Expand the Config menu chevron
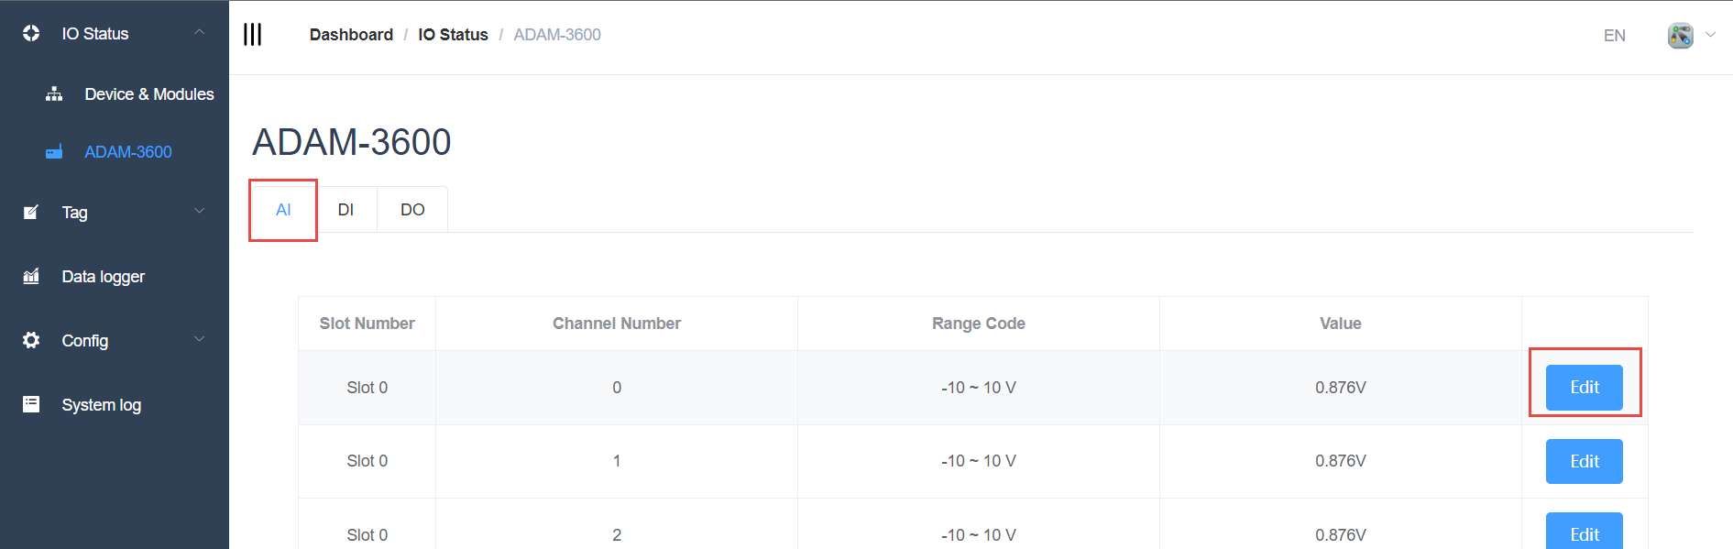Image resolution: width=1733 pixels, height=549 pixels. coord(199,340)
